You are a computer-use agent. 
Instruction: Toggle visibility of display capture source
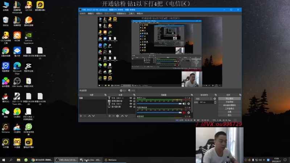pos(131,106)
